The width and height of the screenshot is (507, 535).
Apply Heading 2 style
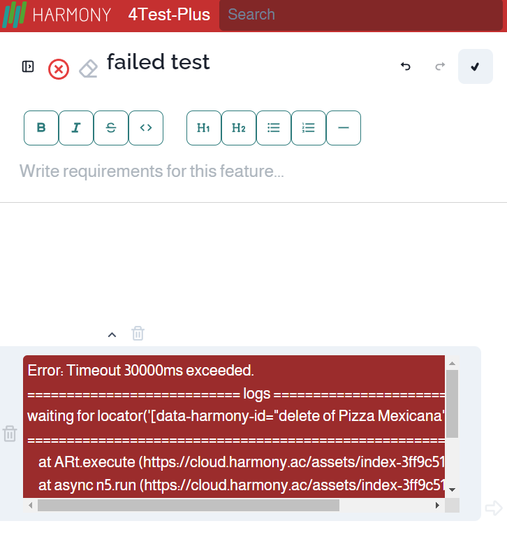tap(239, 128)
